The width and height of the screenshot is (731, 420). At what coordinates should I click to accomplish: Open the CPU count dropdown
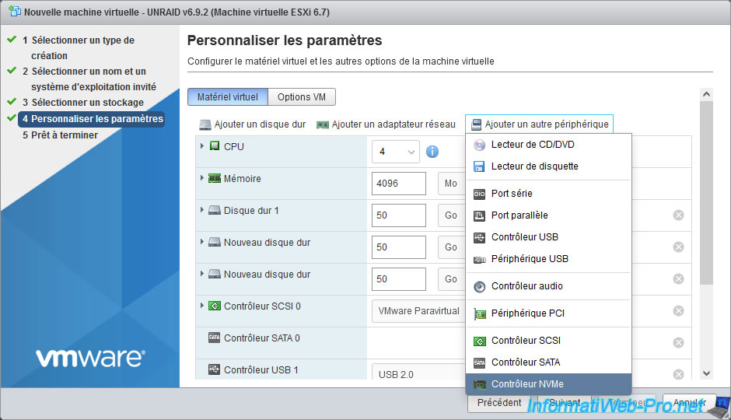(x=395, y=152)
